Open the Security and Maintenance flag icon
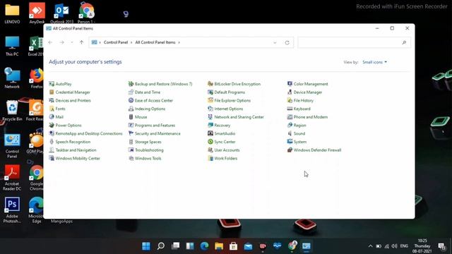This screenshot has width=452, height=254. coord(131,133)
